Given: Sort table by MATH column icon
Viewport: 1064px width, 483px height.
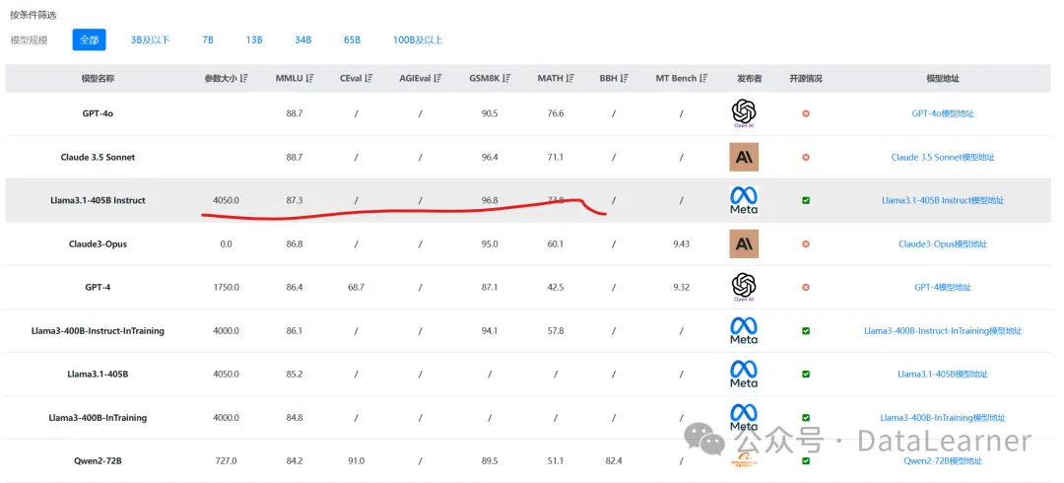Looking at the screenshot, I should (x=570, y=79).
